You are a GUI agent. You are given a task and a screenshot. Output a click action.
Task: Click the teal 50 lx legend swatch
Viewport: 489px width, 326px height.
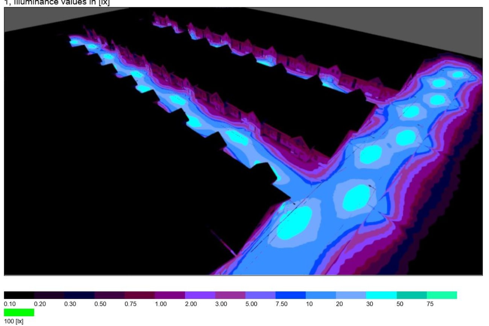[x=412, y=295]
